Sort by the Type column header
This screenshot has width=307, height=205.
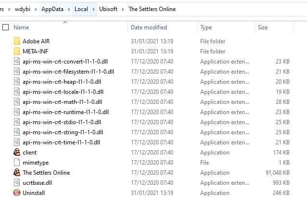pos(206,27)
